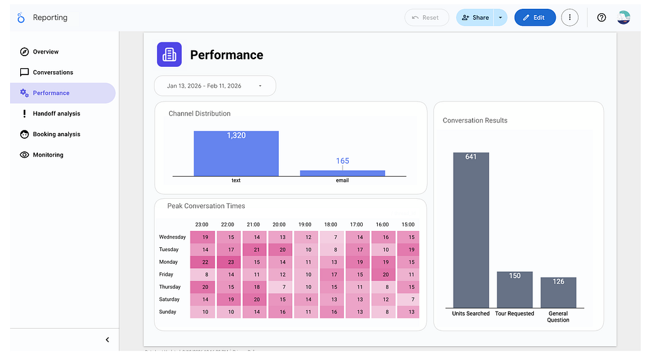The image size is (646, 357).
Task: Open the Booking analysis page
Action: coord(62,134)
